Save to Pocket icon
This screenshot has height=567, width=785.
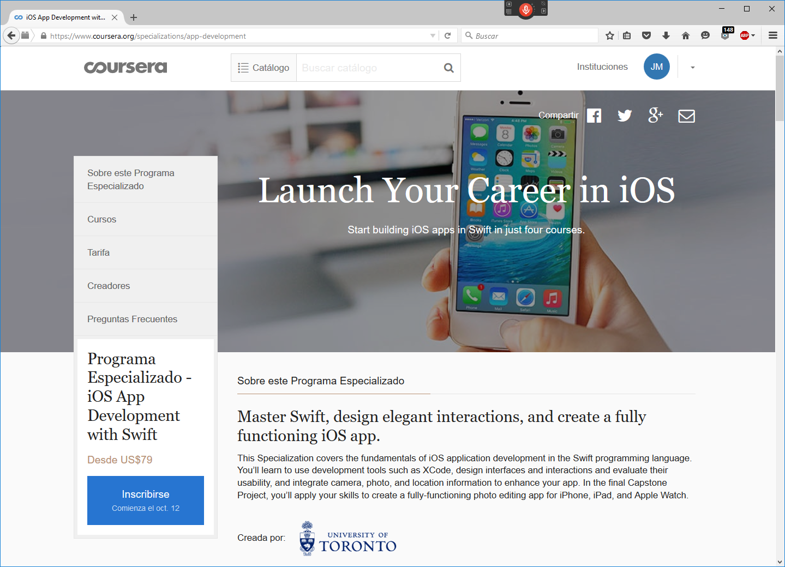click(646, 35)
